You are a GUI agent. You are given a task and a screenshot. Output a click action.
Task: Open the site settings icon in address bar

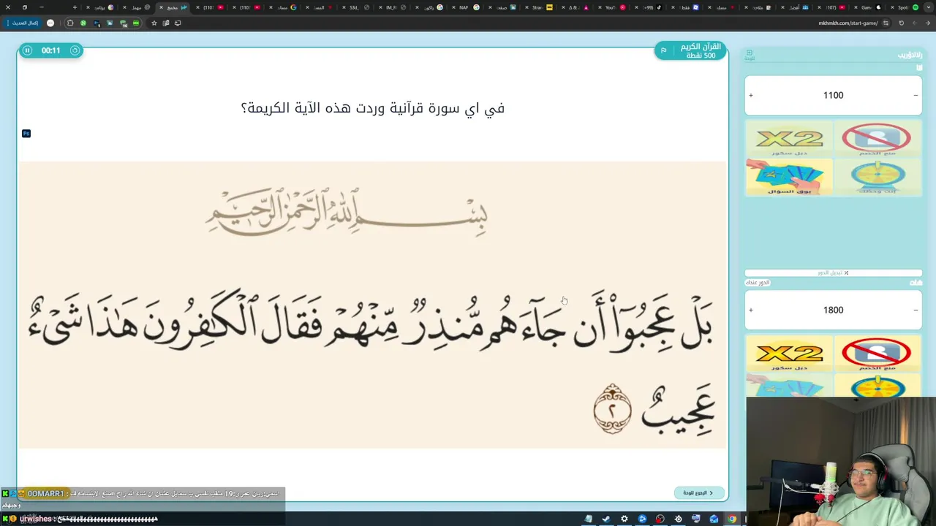coord(886,23)
